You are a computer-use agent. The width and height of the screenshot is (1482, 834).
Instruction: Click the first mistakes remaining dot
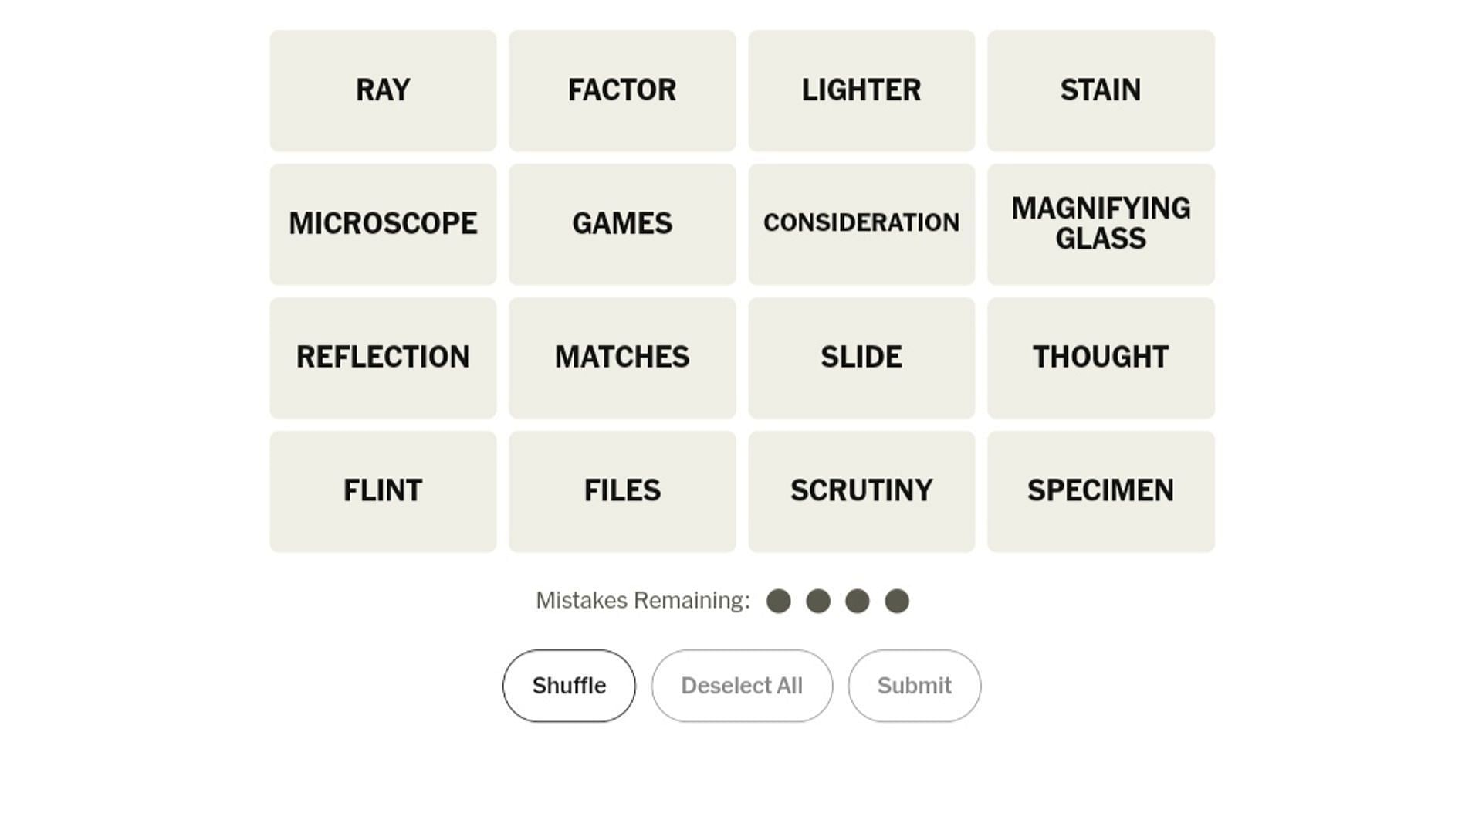[x=777, y=601]
